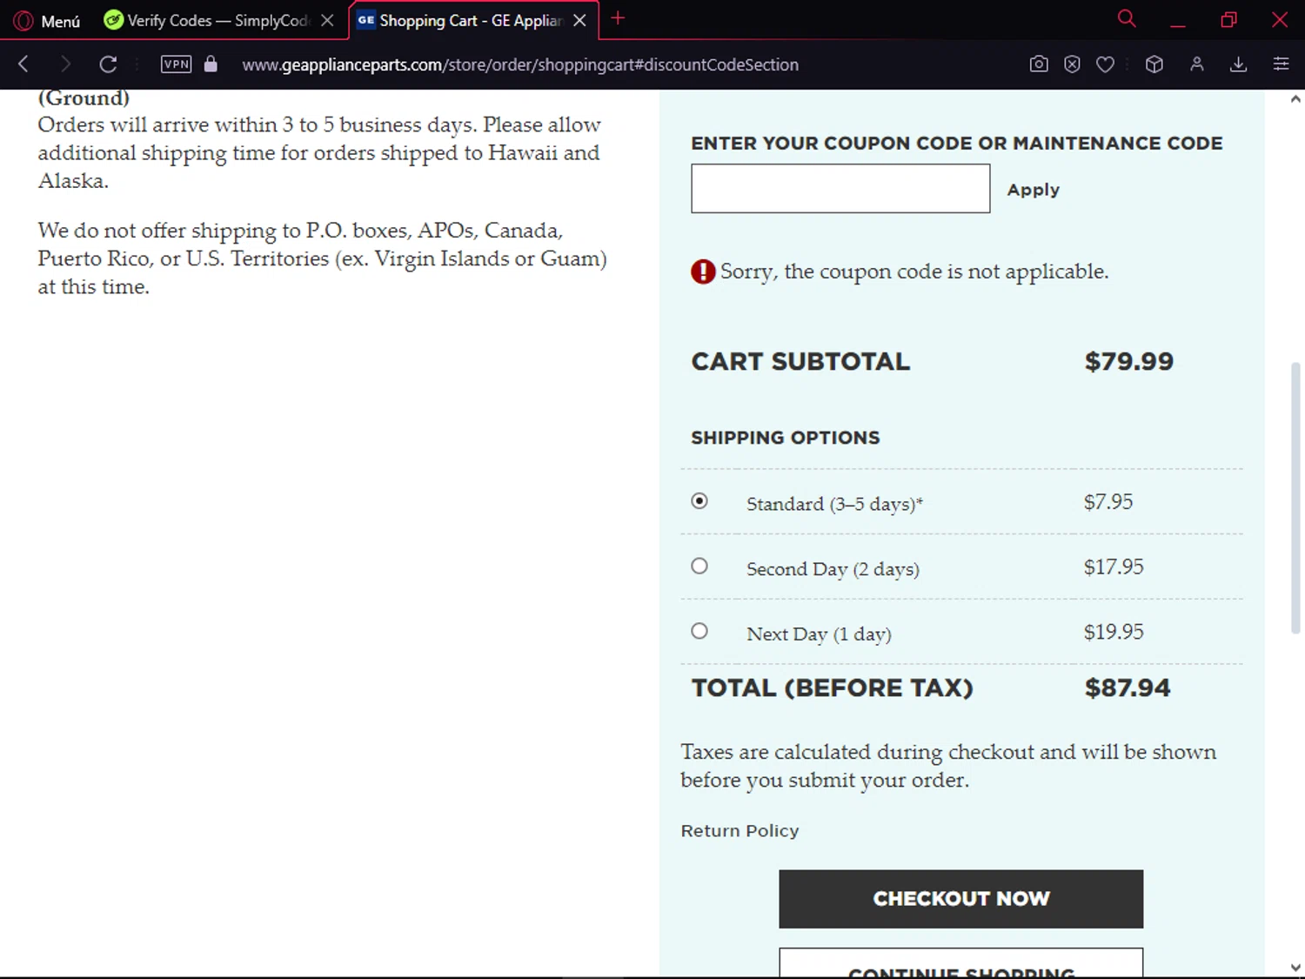Go back to the previous page

(x=23, y=64)
